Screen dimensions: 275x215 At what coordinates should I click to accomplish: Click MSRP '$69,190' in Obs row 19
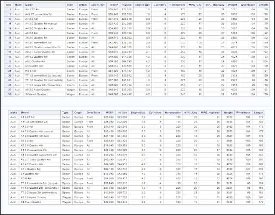(114, 61)
